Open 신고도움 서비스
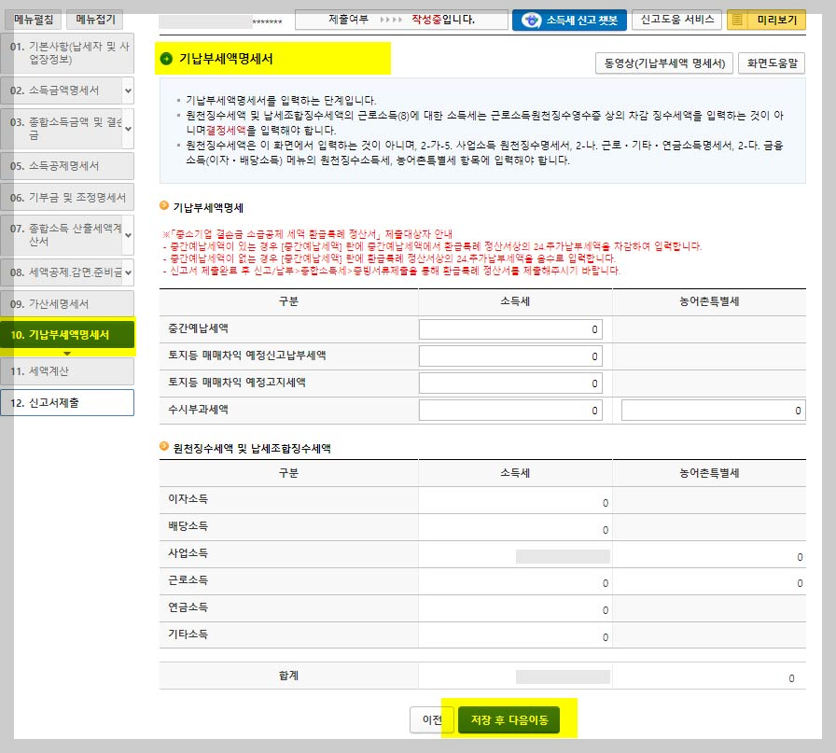 pyautogui.click(x=676, y=20)
